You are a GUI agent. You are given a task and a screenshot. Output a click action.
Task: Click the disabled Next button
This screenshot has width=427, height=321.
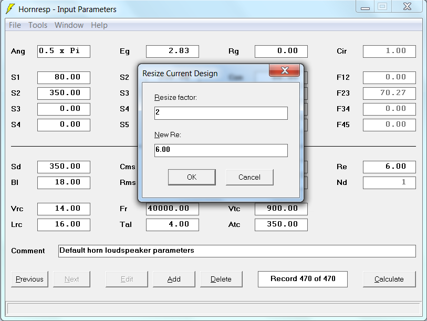[71, 279]
